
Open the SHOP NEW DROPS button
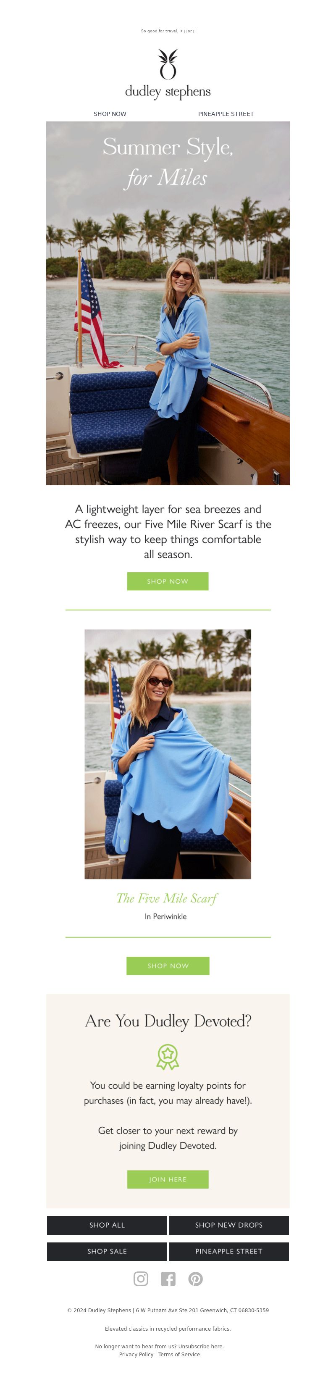[229, 1225]
